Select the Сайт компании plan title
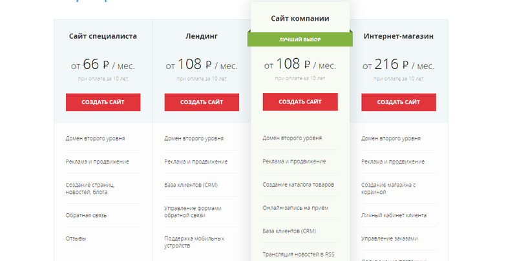Screen dimensions: 517x261 300,19
